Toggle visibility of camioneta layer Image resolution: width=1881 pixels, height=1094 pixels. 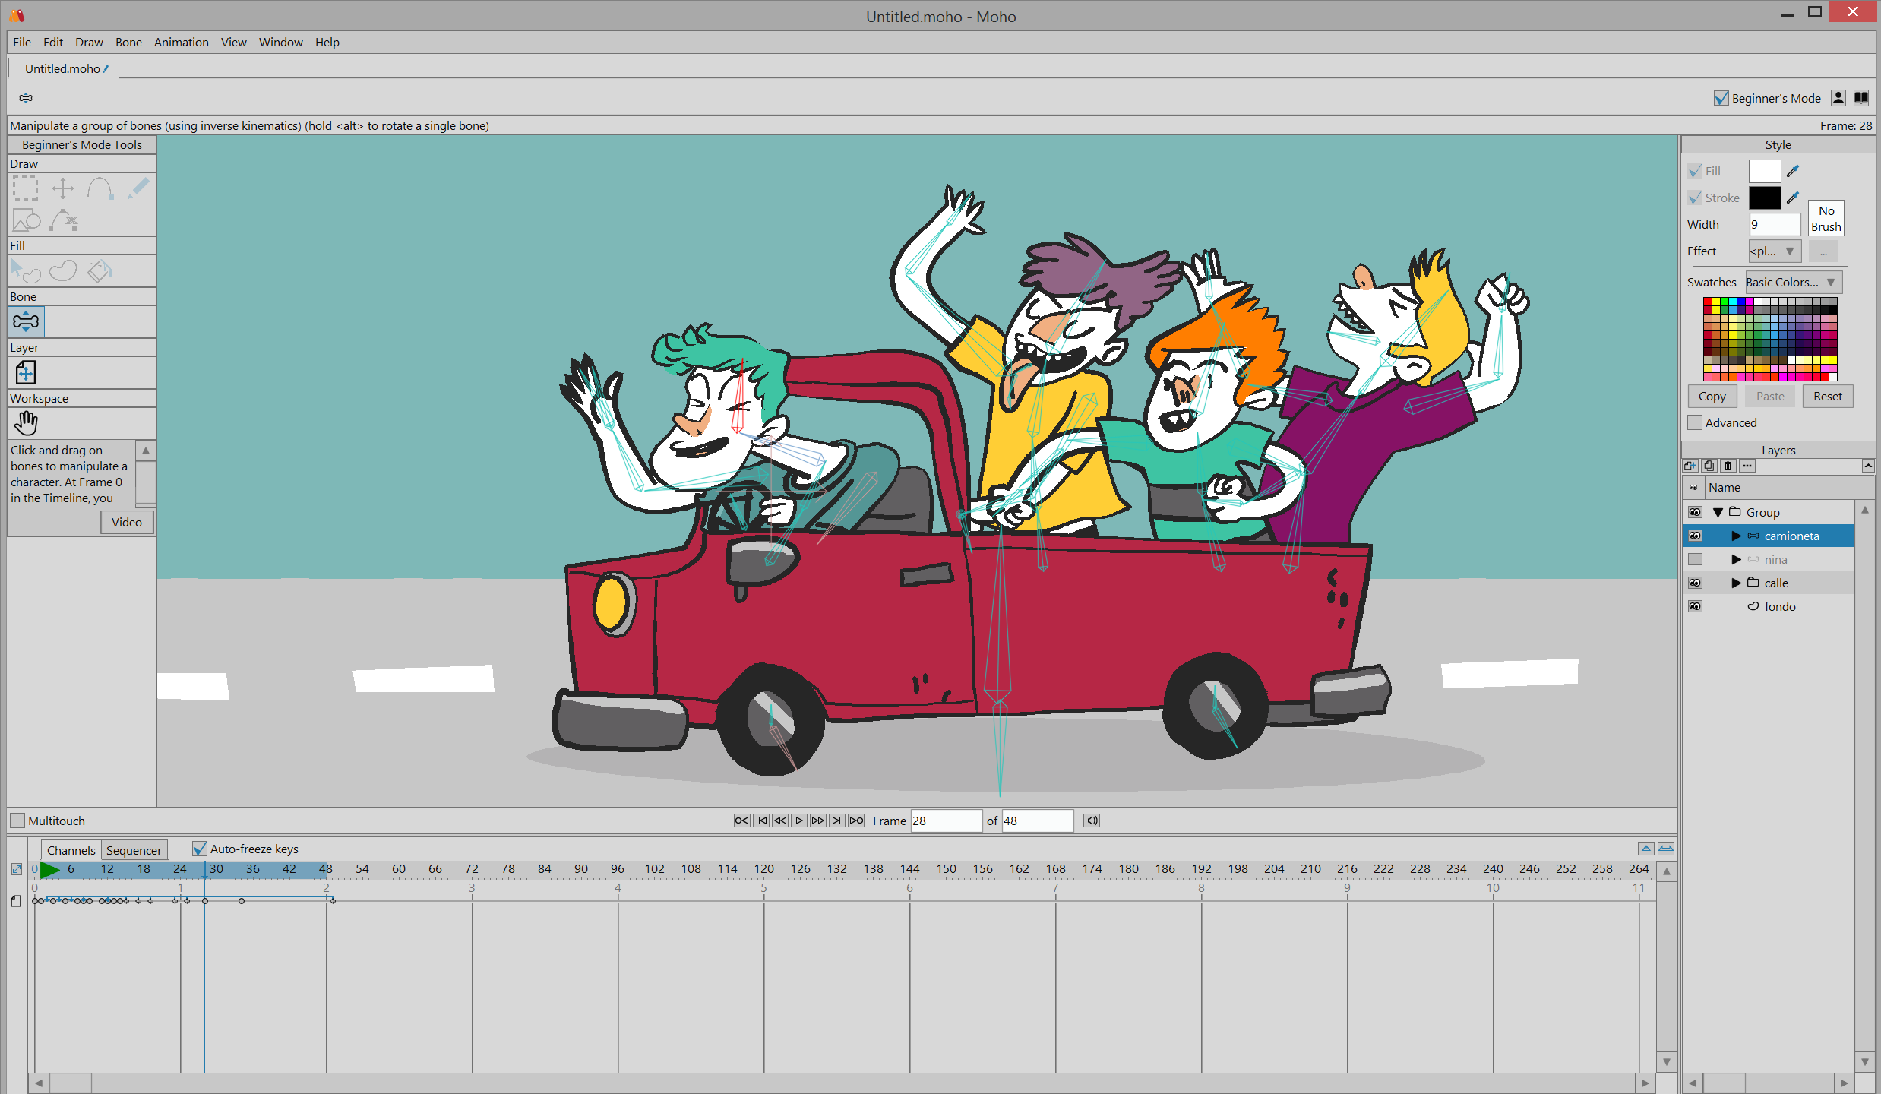[1693, 536]
